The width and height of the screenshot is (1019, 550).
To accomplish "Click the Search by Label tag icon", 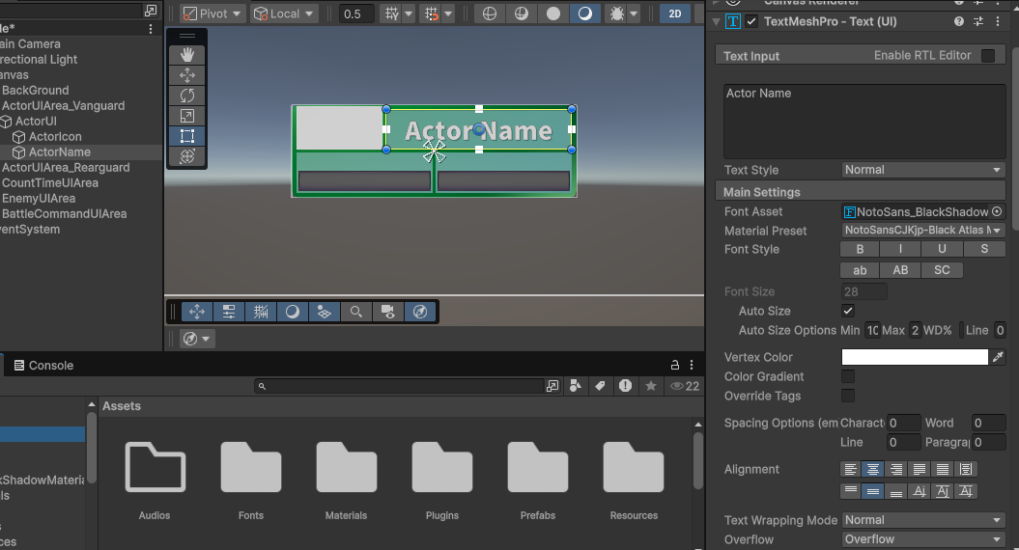I will pyautogui.click(x=600, y=386).
